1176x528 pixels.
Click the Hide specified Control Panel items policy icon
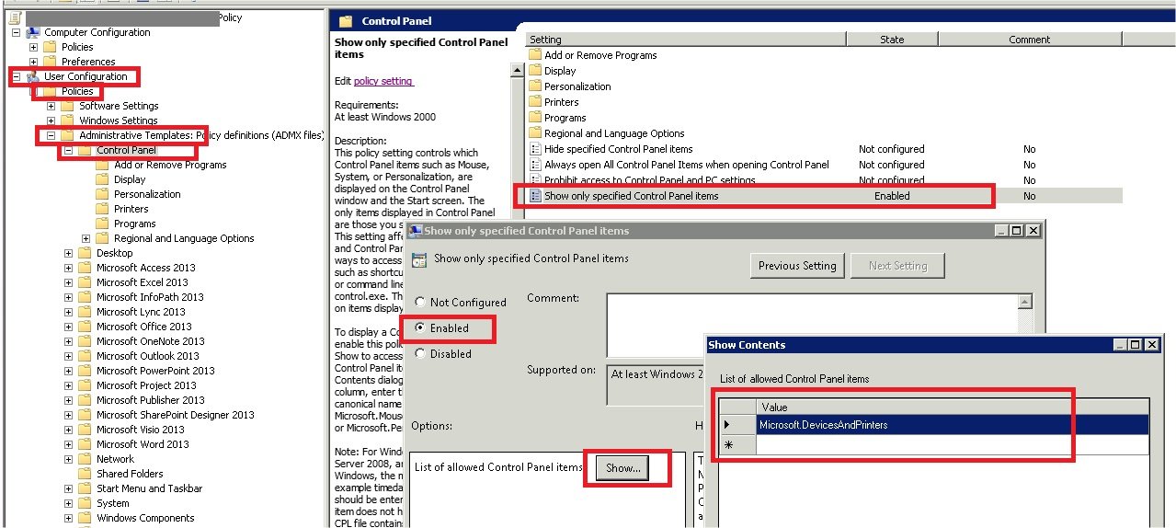(536, 149)
